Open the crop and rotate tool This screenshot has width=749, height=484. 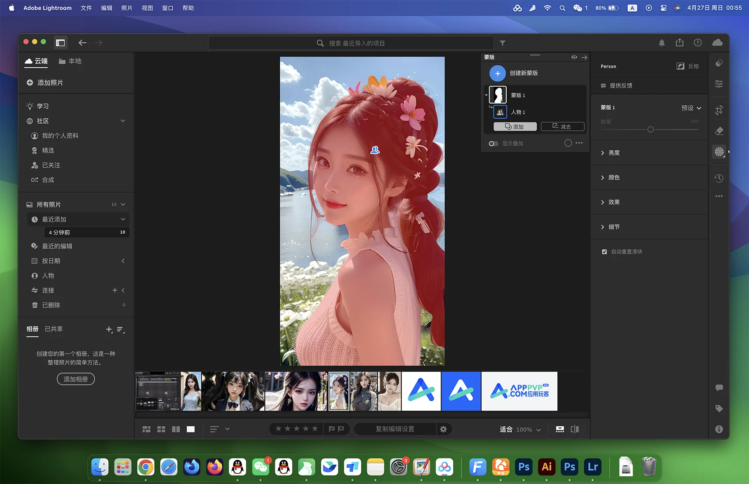coord(719,110)
